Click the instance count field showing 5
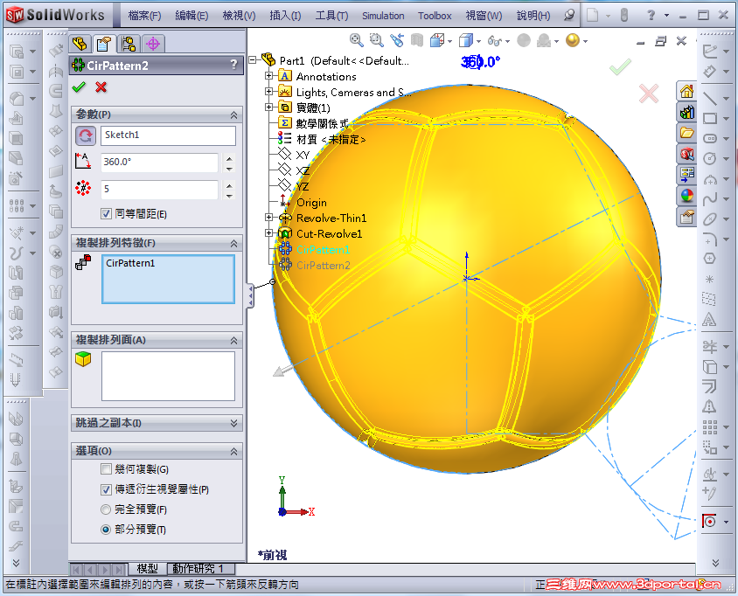The height and width of the screenshot is (596, 738). pos(159,189)
